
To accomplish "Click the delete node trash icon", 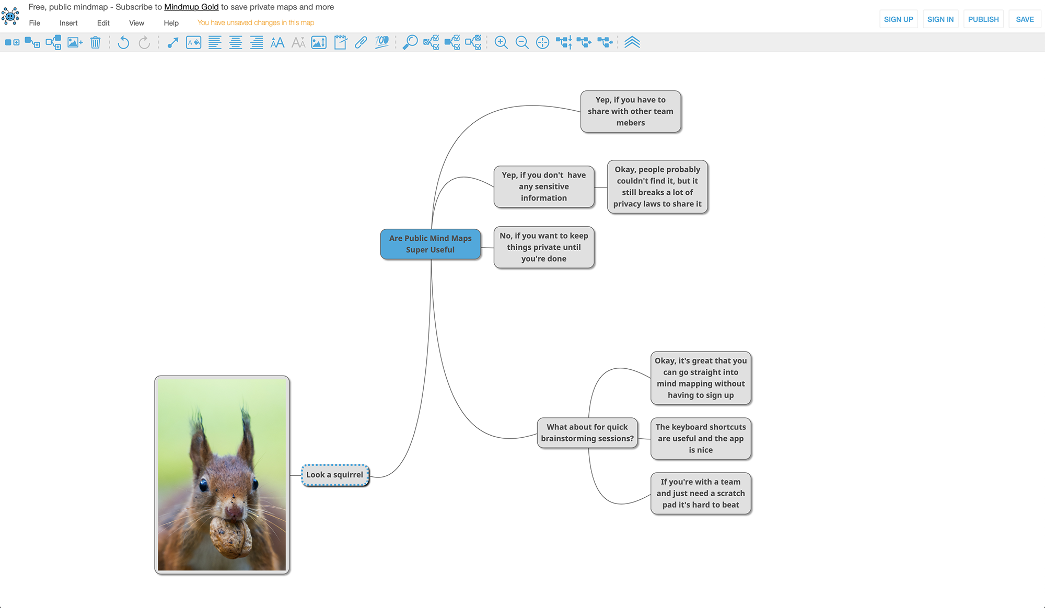I will (95, 42).
